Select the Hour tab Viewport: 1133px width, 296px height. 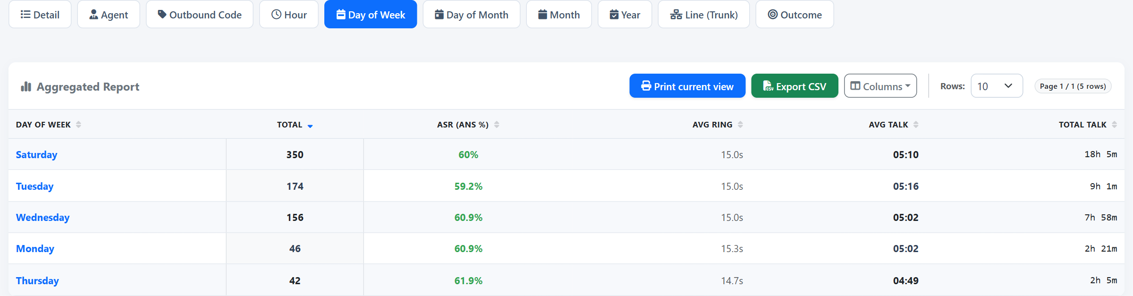pyautogui.click(x=289, y=15)
